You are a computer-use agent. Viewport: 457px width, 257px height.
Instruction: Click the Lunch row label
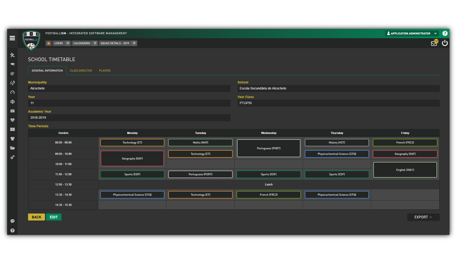[269, 185]
